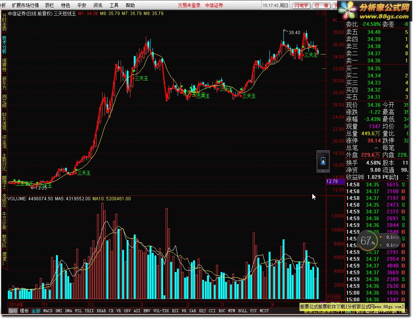This screenshot has height=319, width=413.
Task: Select the ASI indicator tab
Action: coord(137,311)
